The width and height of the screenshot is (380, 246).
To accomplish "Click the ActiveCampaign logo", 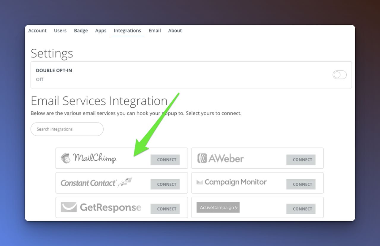I will [218, 208].
